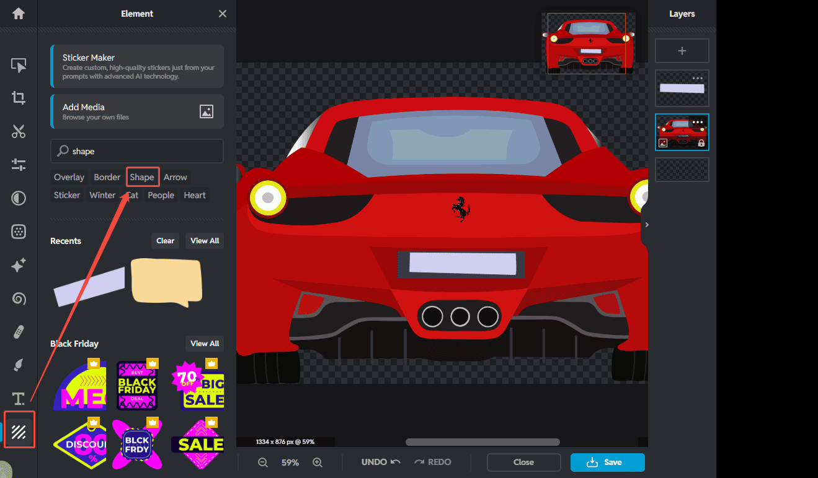Viewport: 818px width, 478px height.
Task: Select the Arrange pointer tool
Action: tap(19, 65)
